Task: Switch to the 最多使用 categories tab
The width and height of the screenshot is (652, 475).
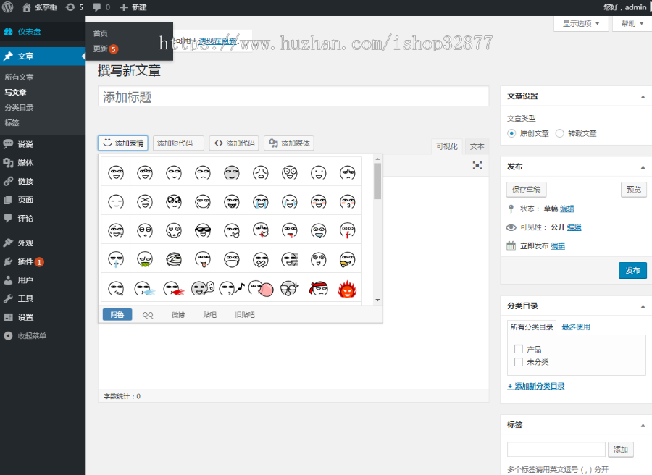Action: click(x=576, y=327)
